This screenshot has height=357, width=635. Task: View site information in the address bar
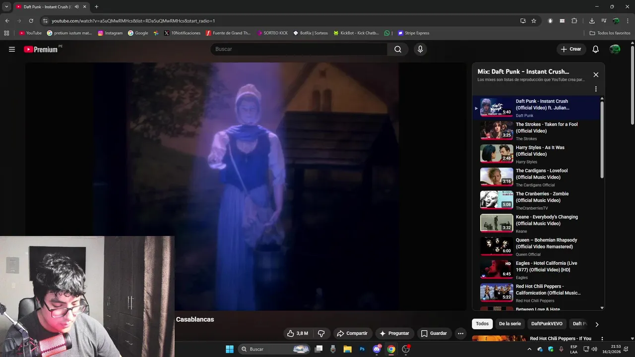tap(45, 21)
